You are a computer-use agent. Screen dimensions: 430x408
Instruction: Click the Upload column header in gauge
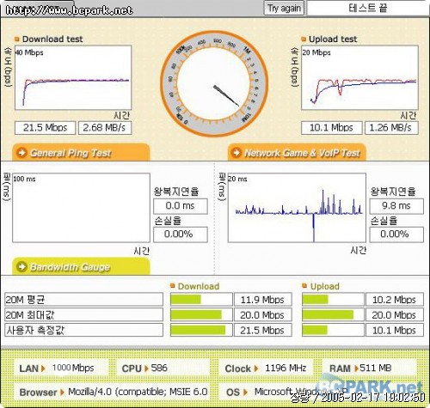pyautogui.click(x=324, y=286)
